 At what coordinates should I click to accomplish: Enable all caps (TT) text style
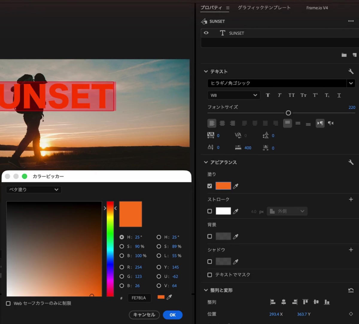(x=291, y=95)
